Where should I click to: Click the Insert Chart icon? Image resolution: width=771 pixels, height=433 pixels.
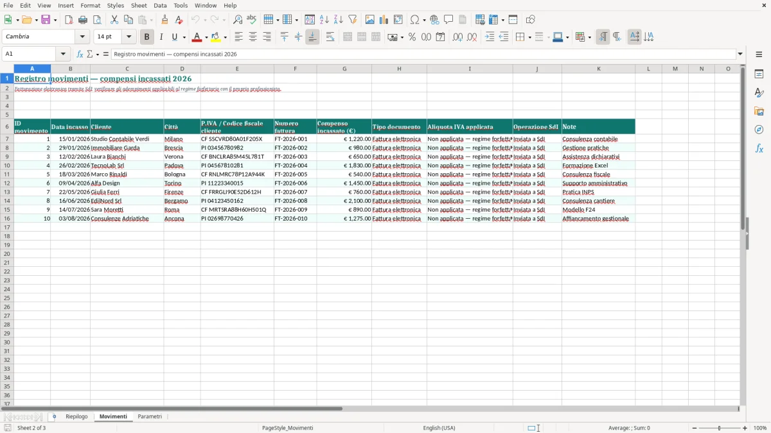(384, 20)
